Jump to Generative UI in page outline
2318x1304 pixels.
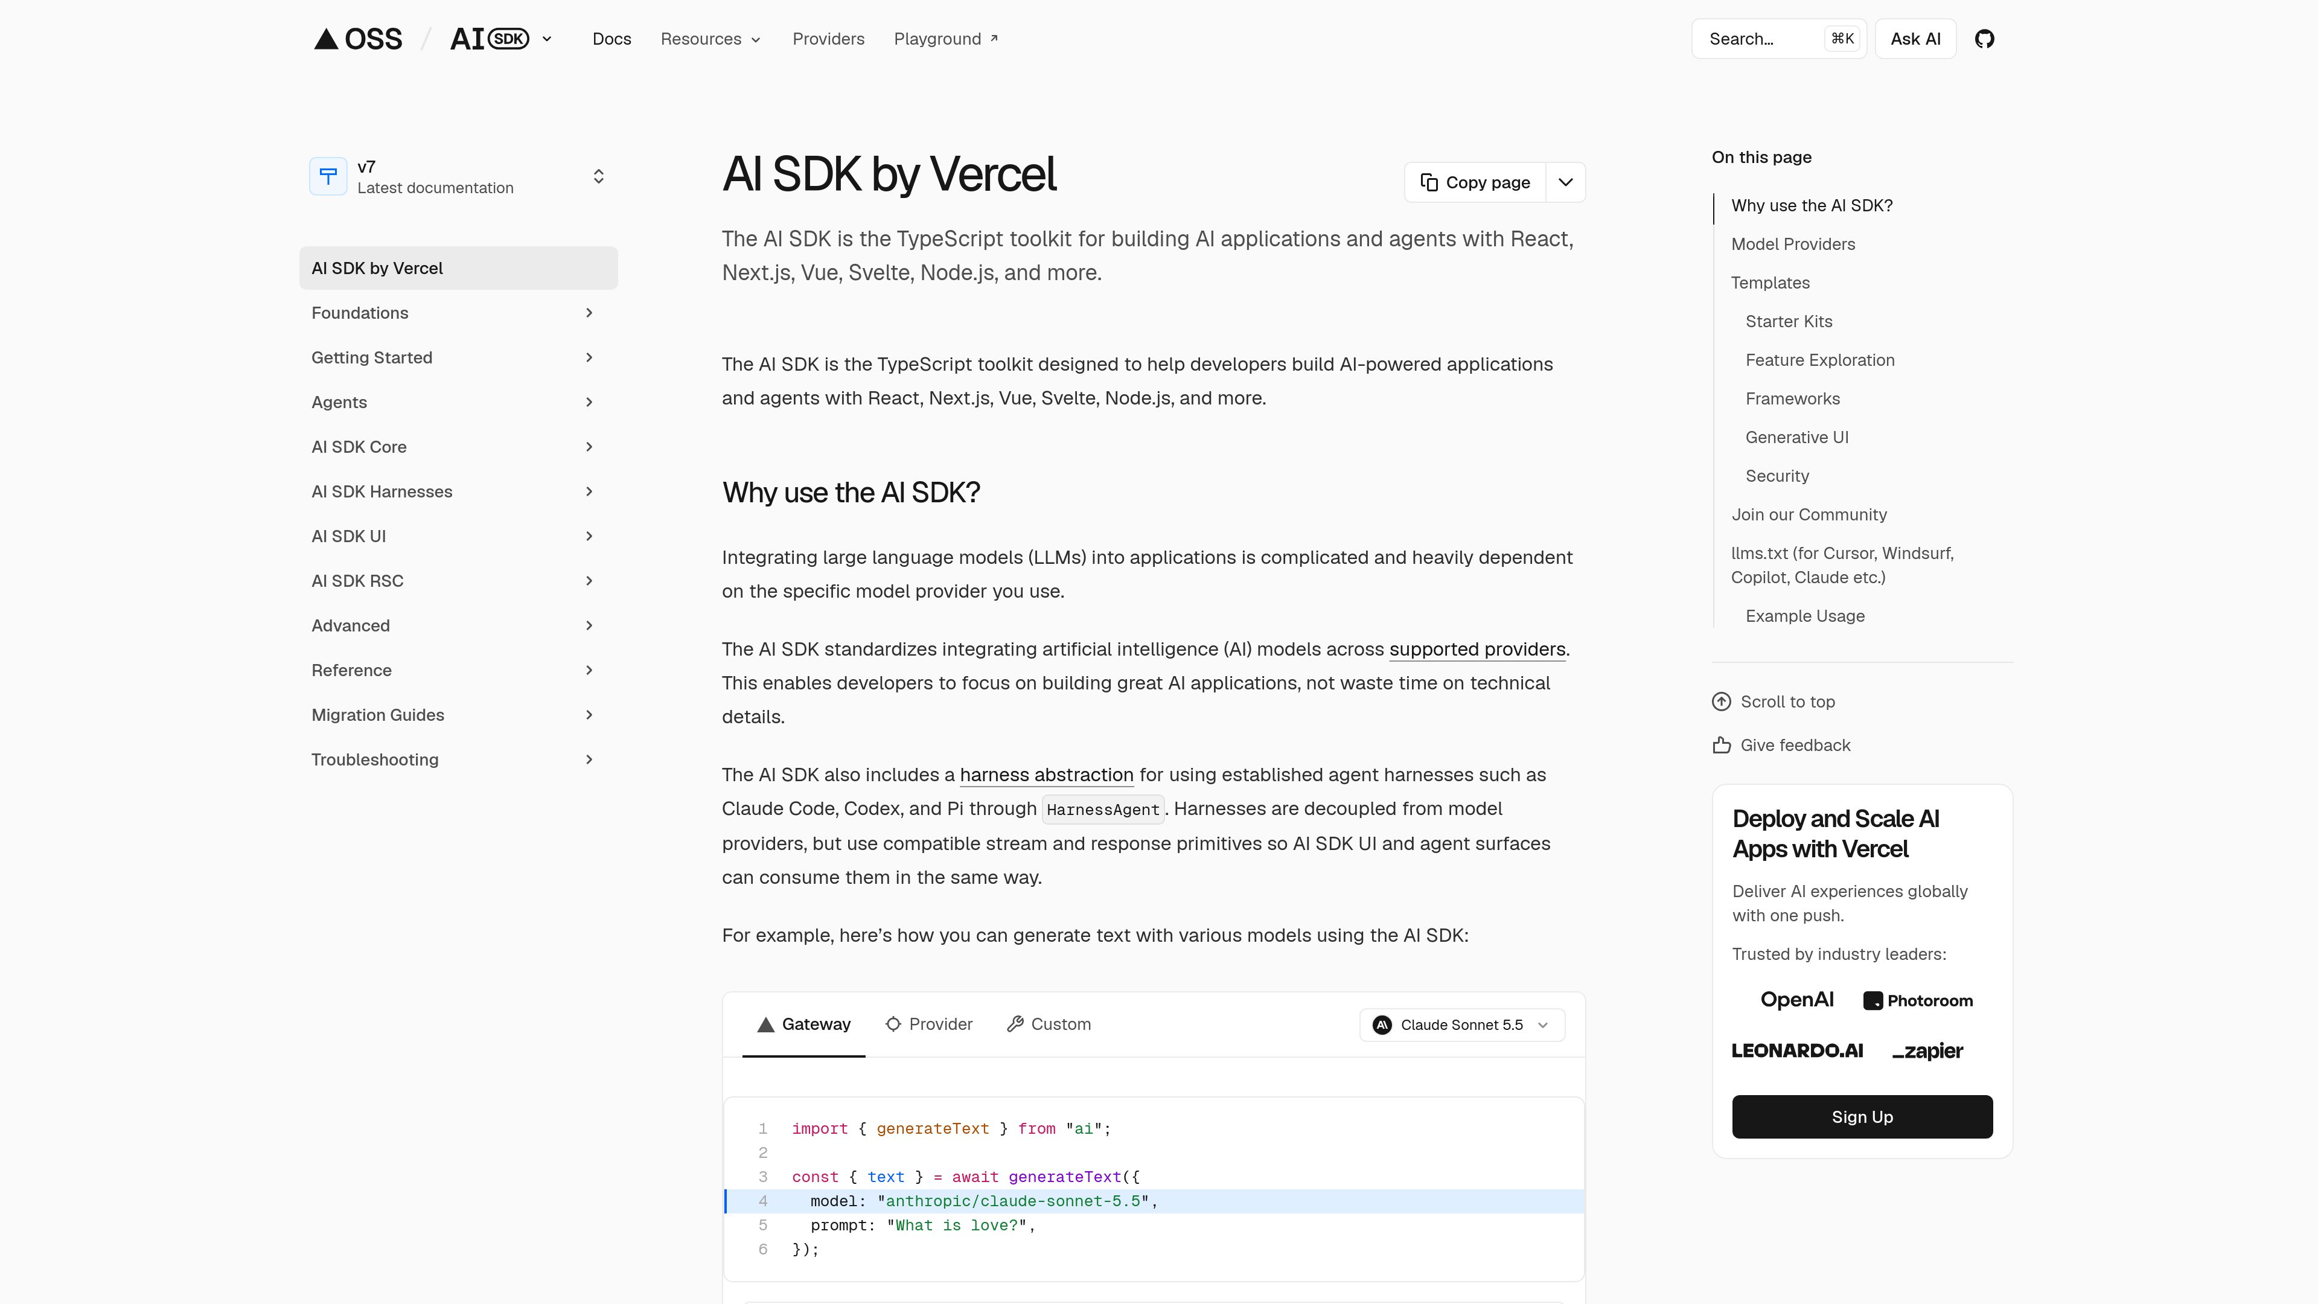coord(1797,437)
